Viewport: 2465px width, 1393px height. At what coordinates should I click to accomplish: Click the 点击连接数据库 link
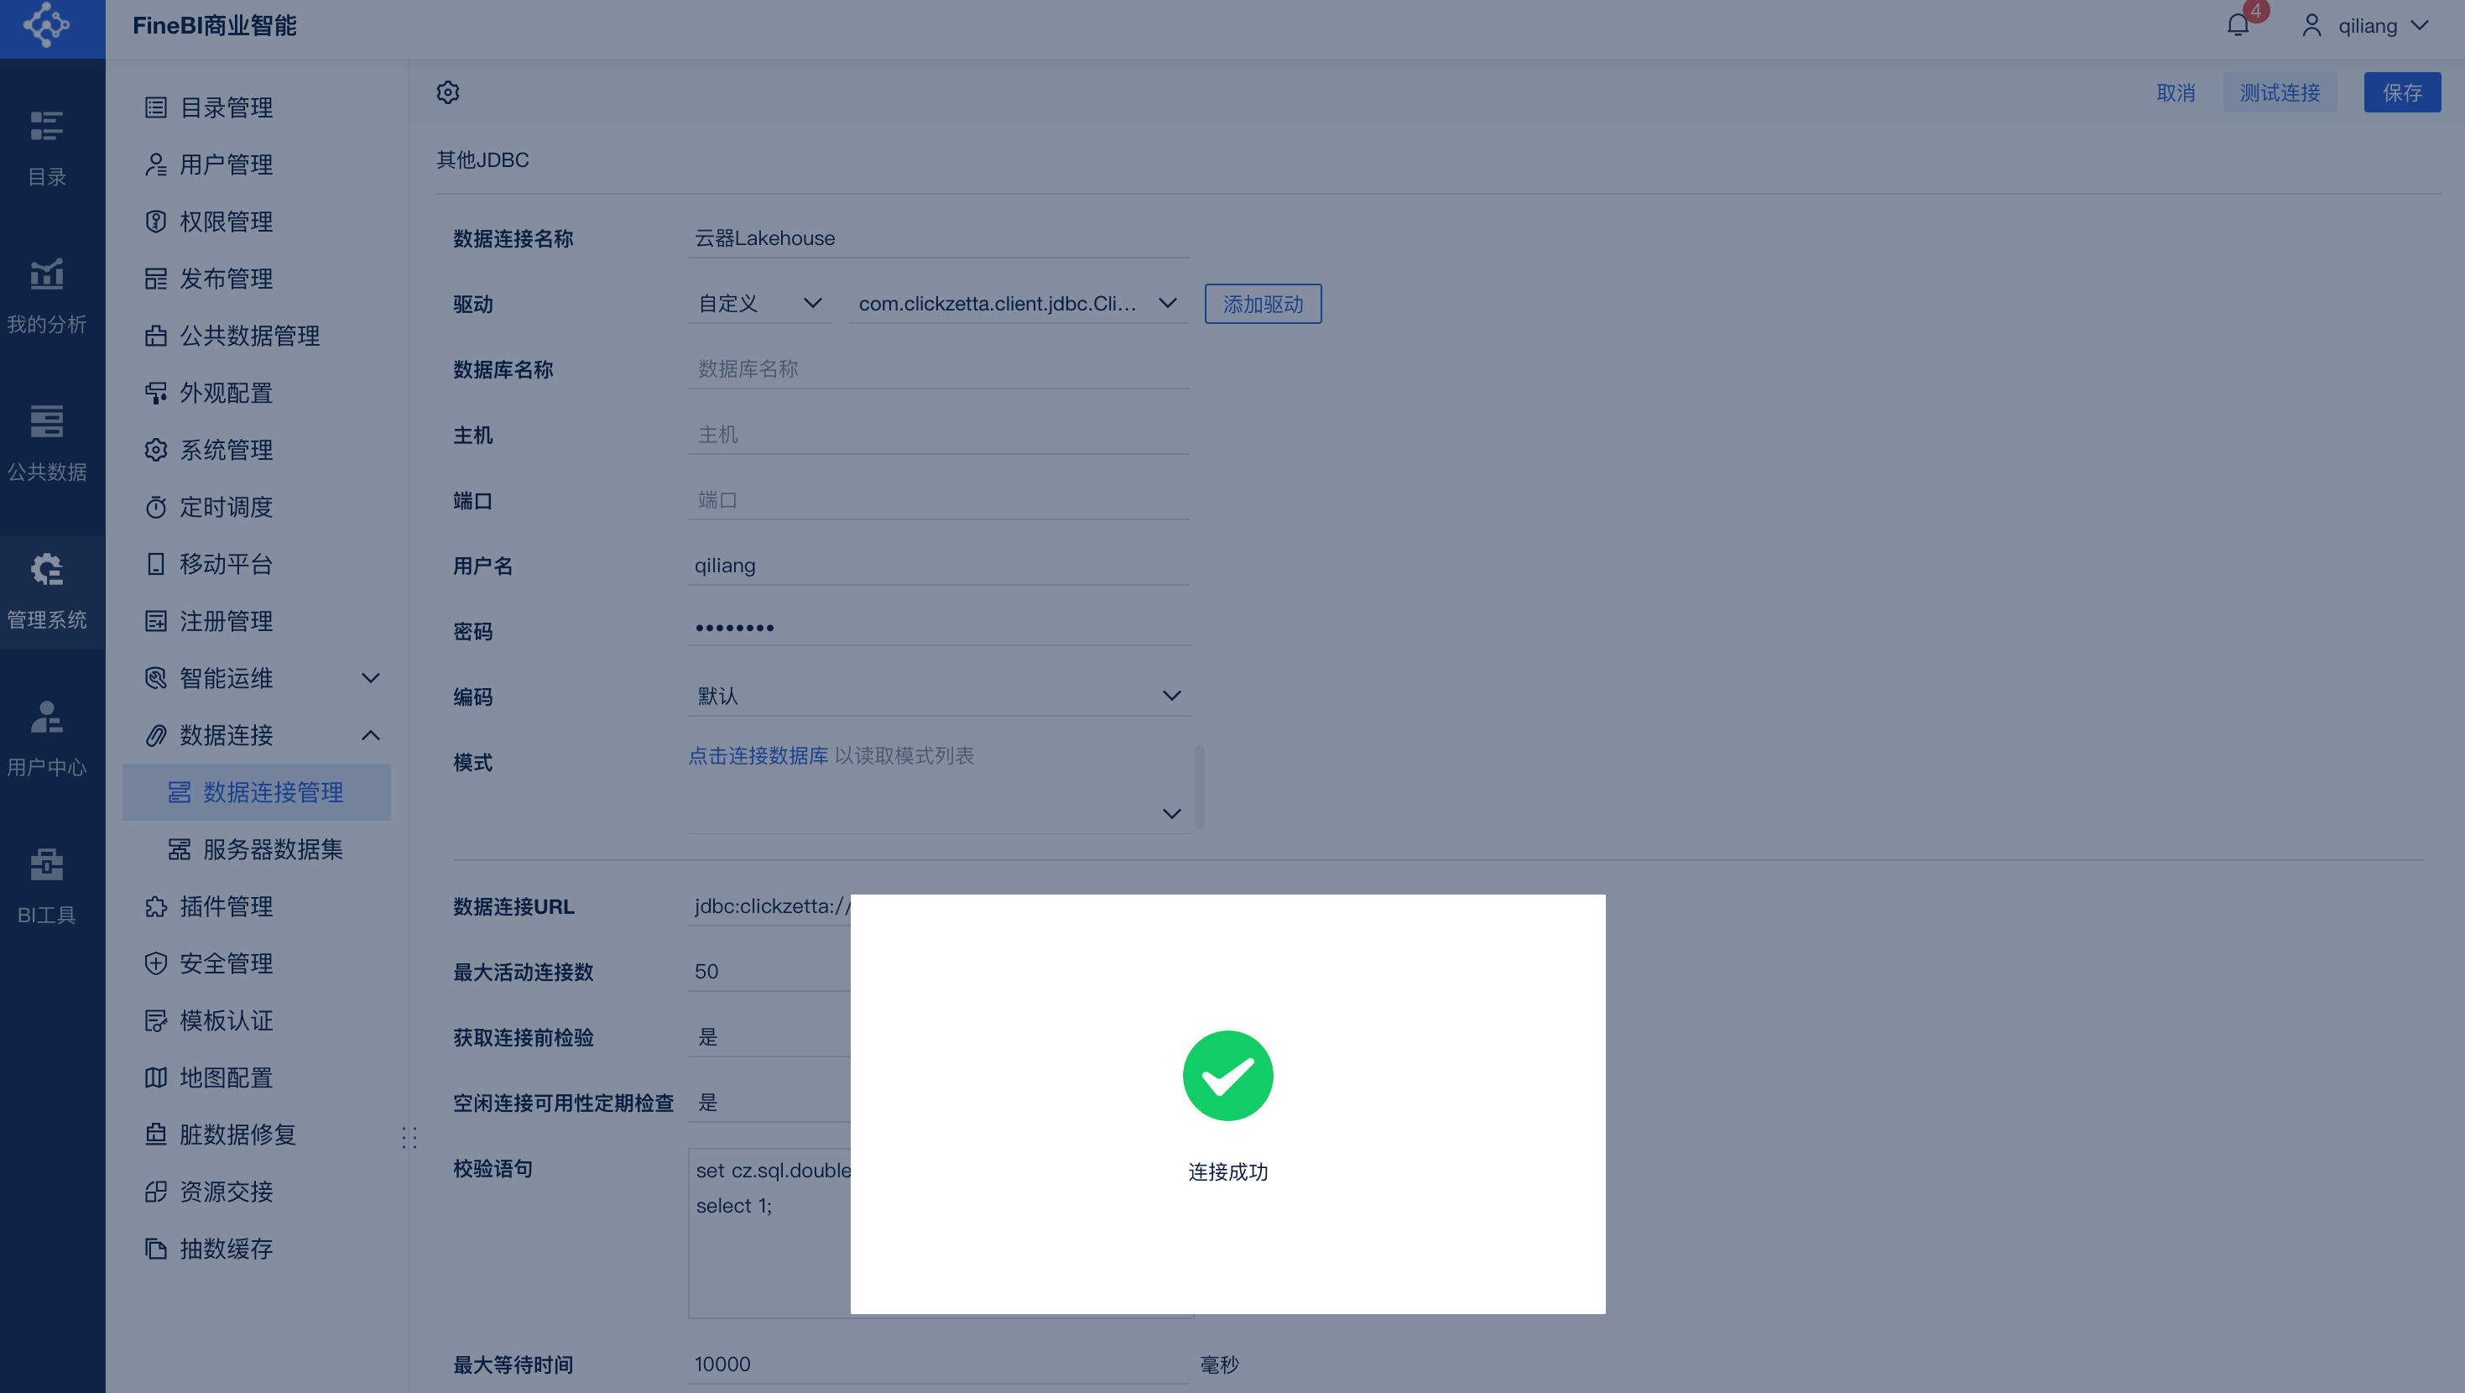click(x=758, y=755)
